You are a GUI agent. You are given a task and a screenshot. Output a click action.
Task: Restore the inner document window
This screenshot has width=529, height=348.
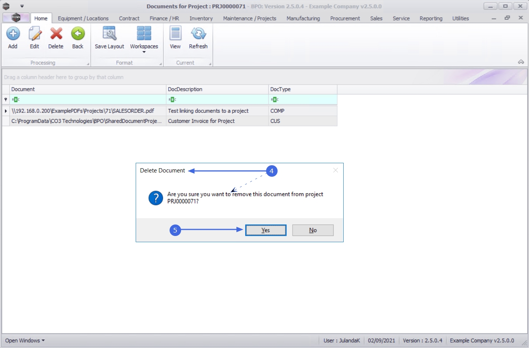tap(507, 18)
